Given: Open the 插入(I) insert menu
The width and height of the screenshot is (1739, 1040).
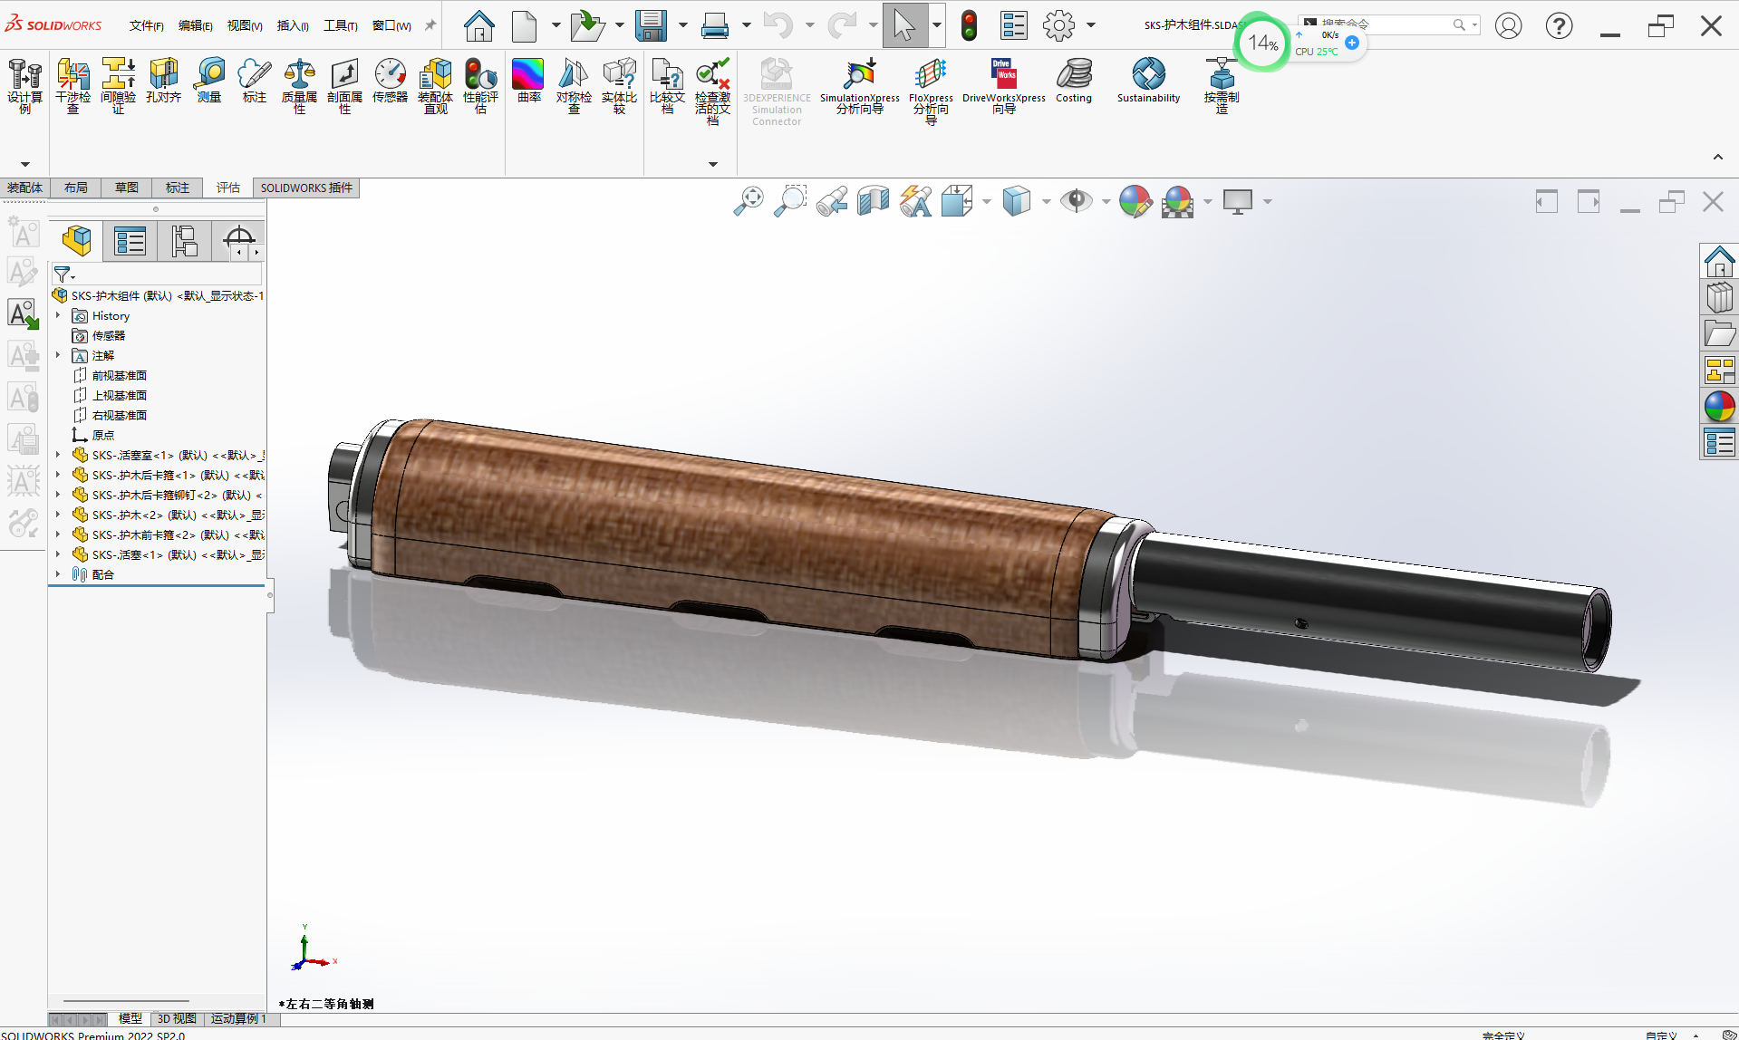Looking at the screenshot, I should click(x=293, y=25).
